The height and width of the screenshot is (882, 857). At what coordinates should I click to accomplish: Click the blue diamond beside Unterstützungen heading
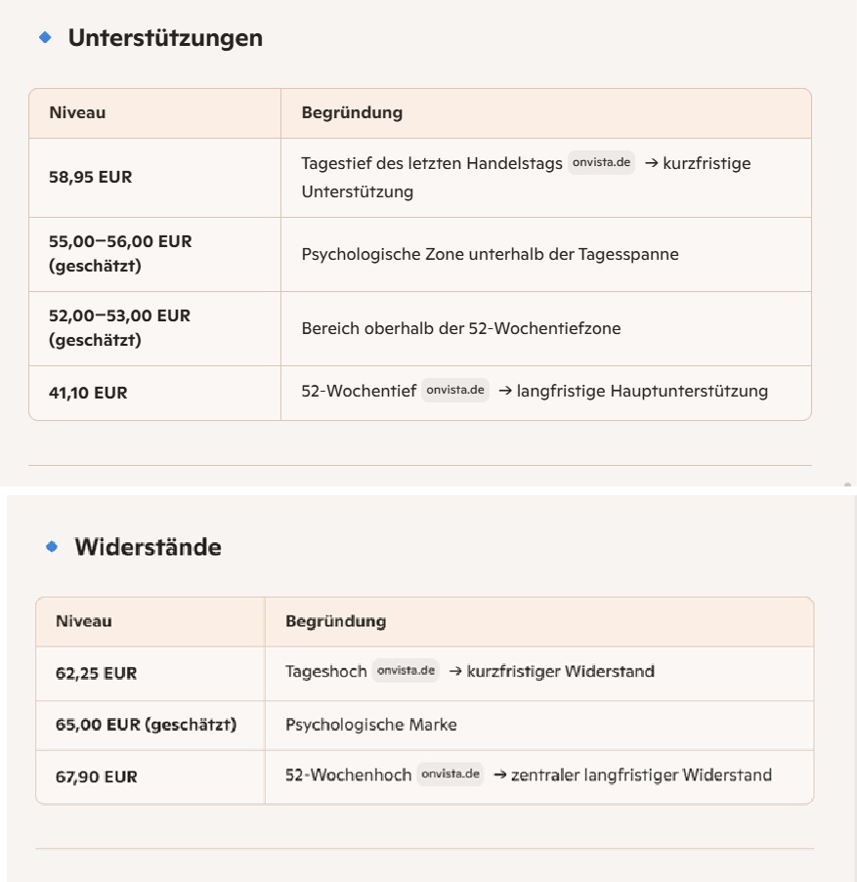pos(44,38)
